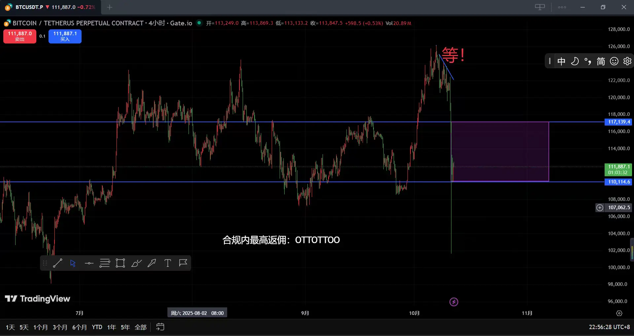This screenshot has height=336, width=634.
Task: Click the 周六 2025-08-02 08:00 date label
Action: [197, 313]
